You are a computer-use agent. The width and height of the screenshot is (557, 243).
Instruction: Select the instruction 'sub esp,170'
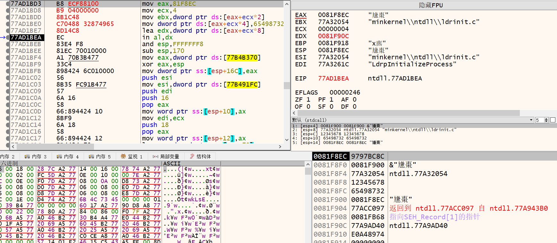[163, 51]
